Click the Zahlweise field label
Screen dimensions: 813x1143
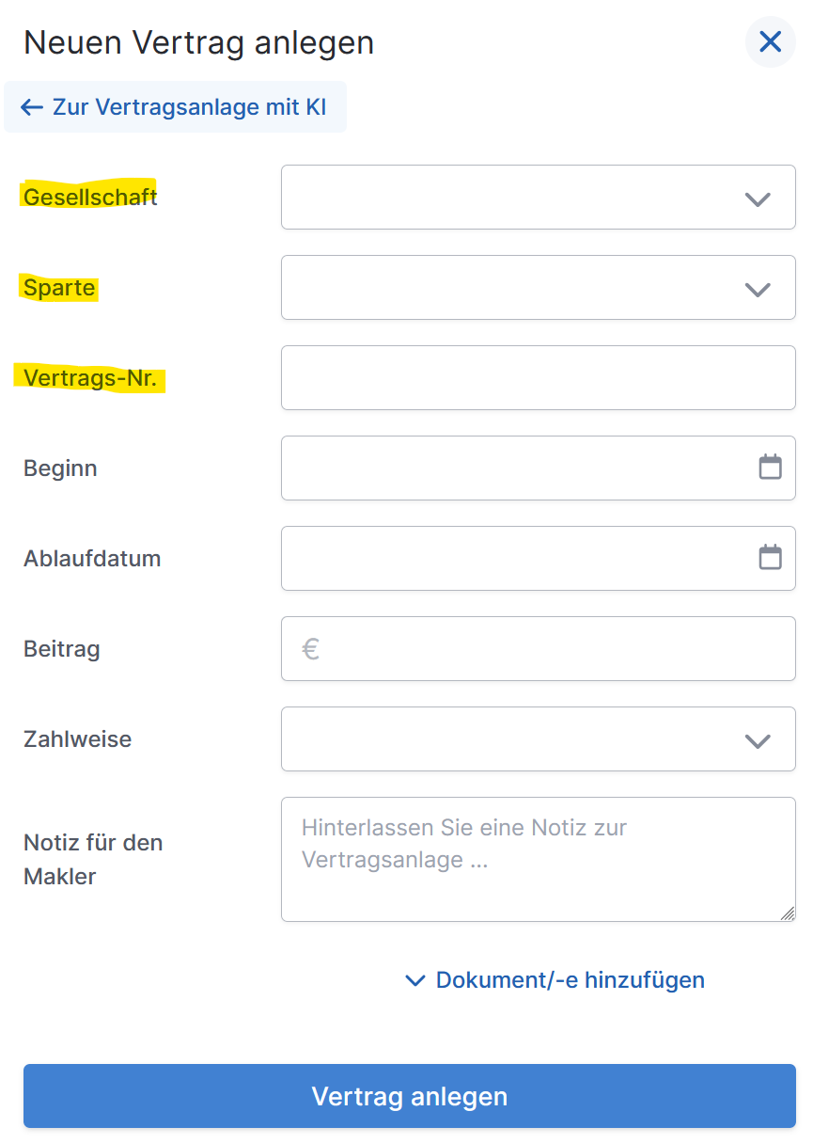77,739
